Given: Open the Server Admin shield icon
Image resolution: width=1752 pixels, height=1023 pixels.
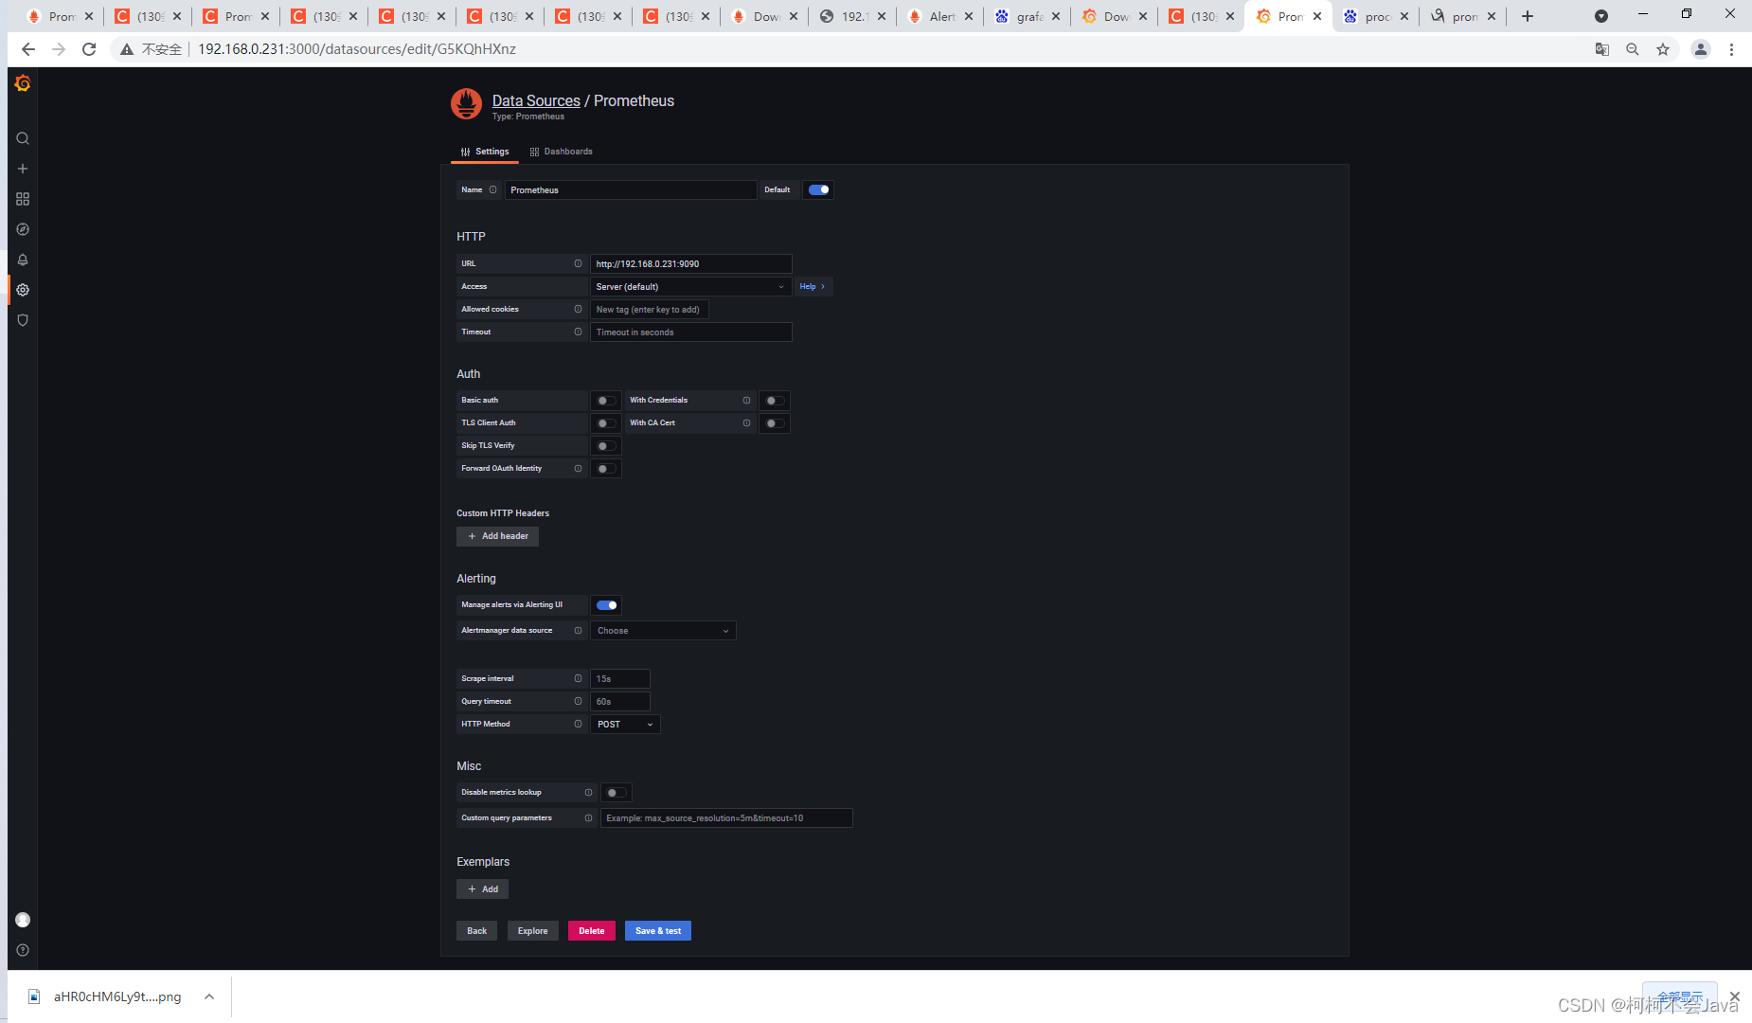Looking at the screenshot, I should click(x=23, y=320).
